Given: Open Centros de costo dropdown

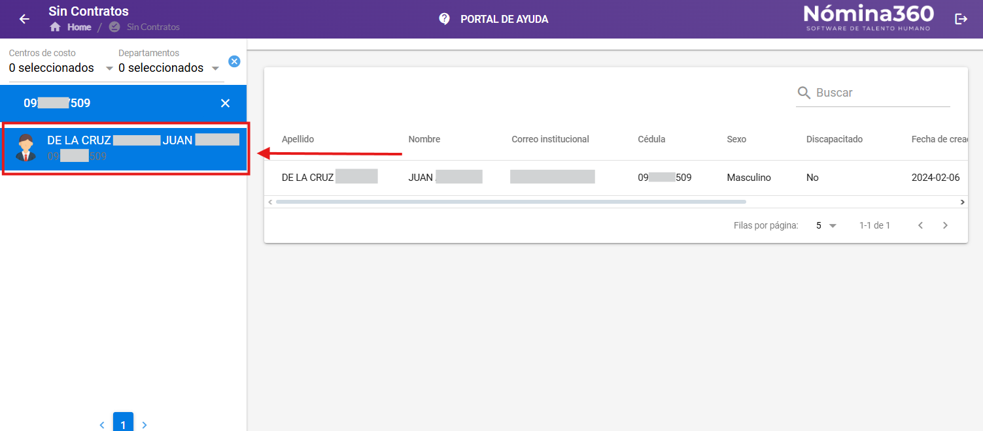Looking at the screenshot, I should pyautogui.click(x=60, y=68).
